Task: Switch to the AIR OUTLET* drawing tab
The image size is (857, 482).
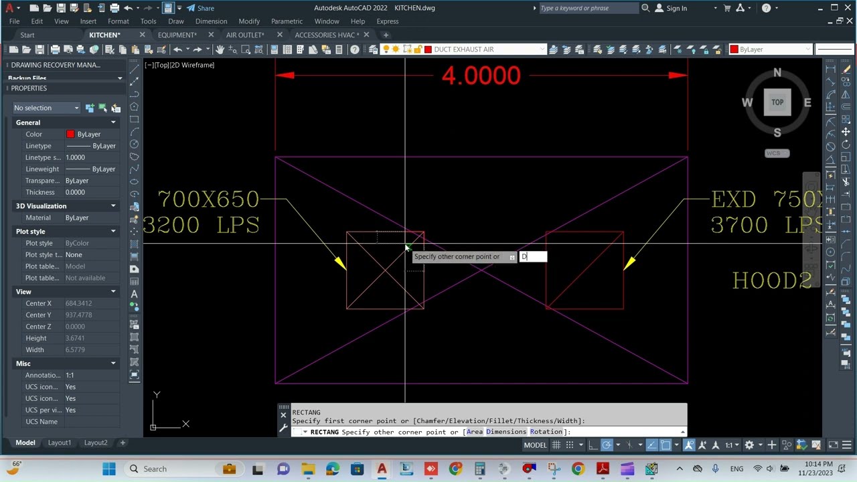Action: click(245, 35)
